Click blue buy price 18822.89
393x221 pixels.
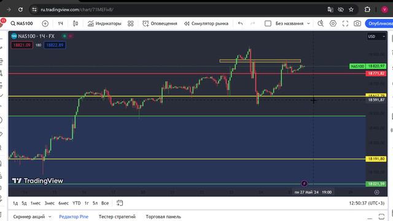[55, 45]
